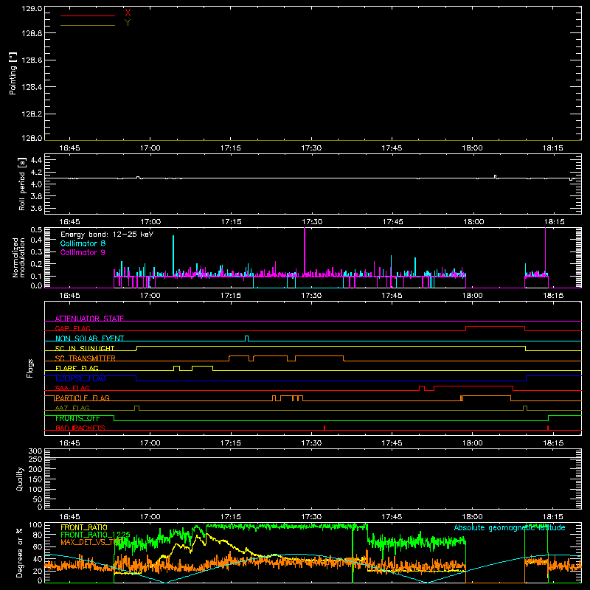The width and height of the screenshot is (590, 590).
Task: Click the NON_SOLAR_EVENT pulse near 17:18
Action: [247, 339]
